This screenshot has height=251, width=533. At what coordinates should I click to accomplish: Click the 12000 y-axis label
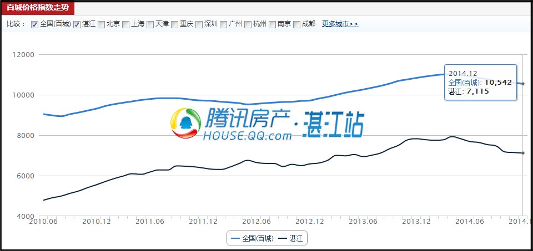point(23,55)
